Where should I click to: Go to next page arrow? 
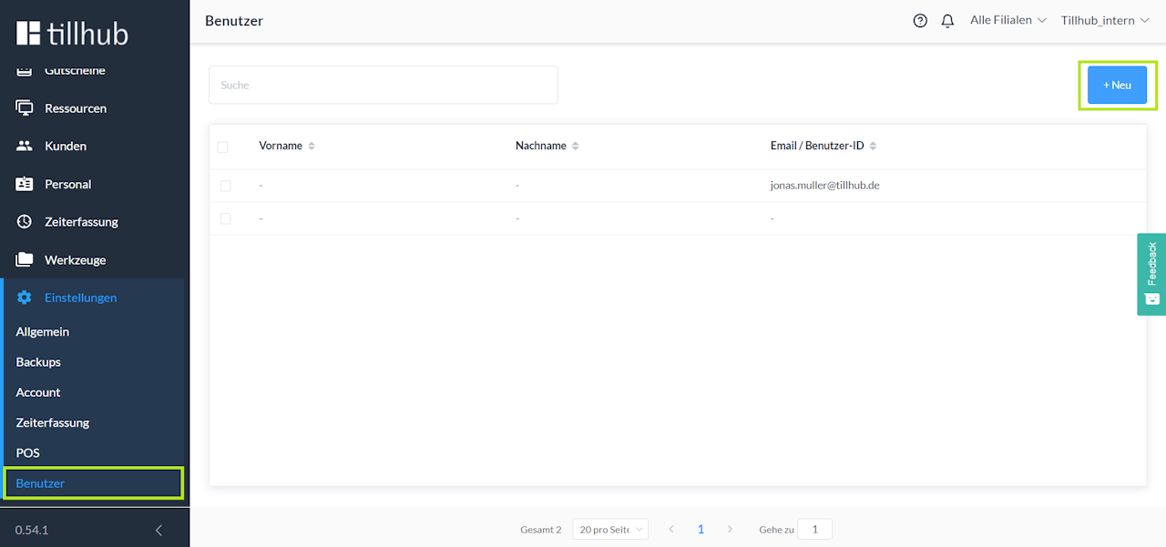tap(730, 529)
